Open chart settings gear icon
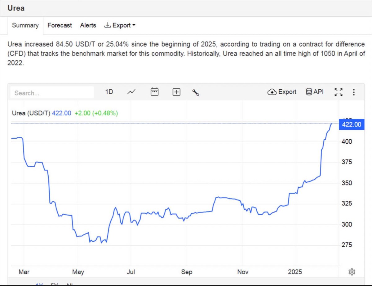 pyautogui.click(x=352, y=272)
